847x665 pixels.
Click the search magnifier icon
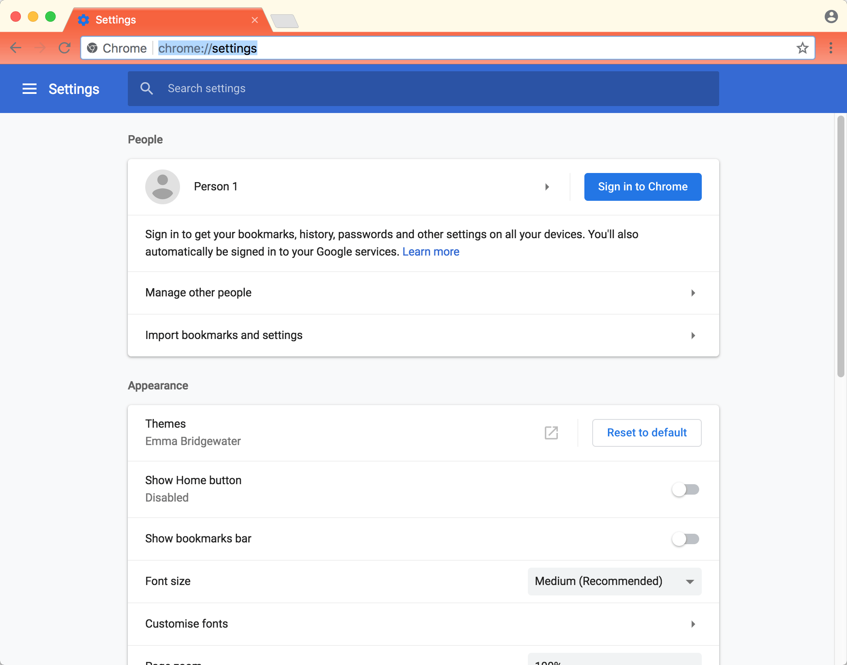(x=147, y=89)
